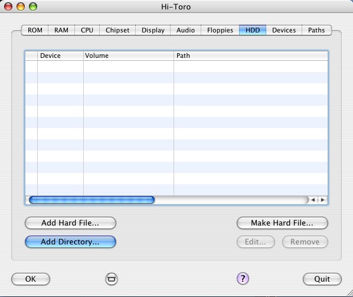Image resolution: width=353 pixels, height=297 pixels.
Task: Click the OK button
Action: point(31,279)
